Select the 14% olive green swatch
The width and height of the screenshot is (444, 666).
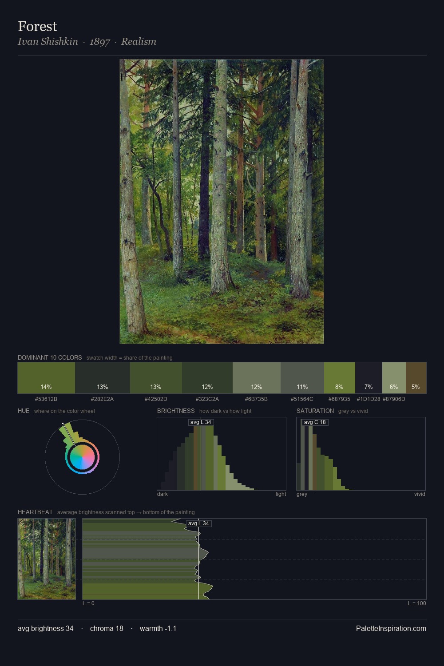point(46,378)
